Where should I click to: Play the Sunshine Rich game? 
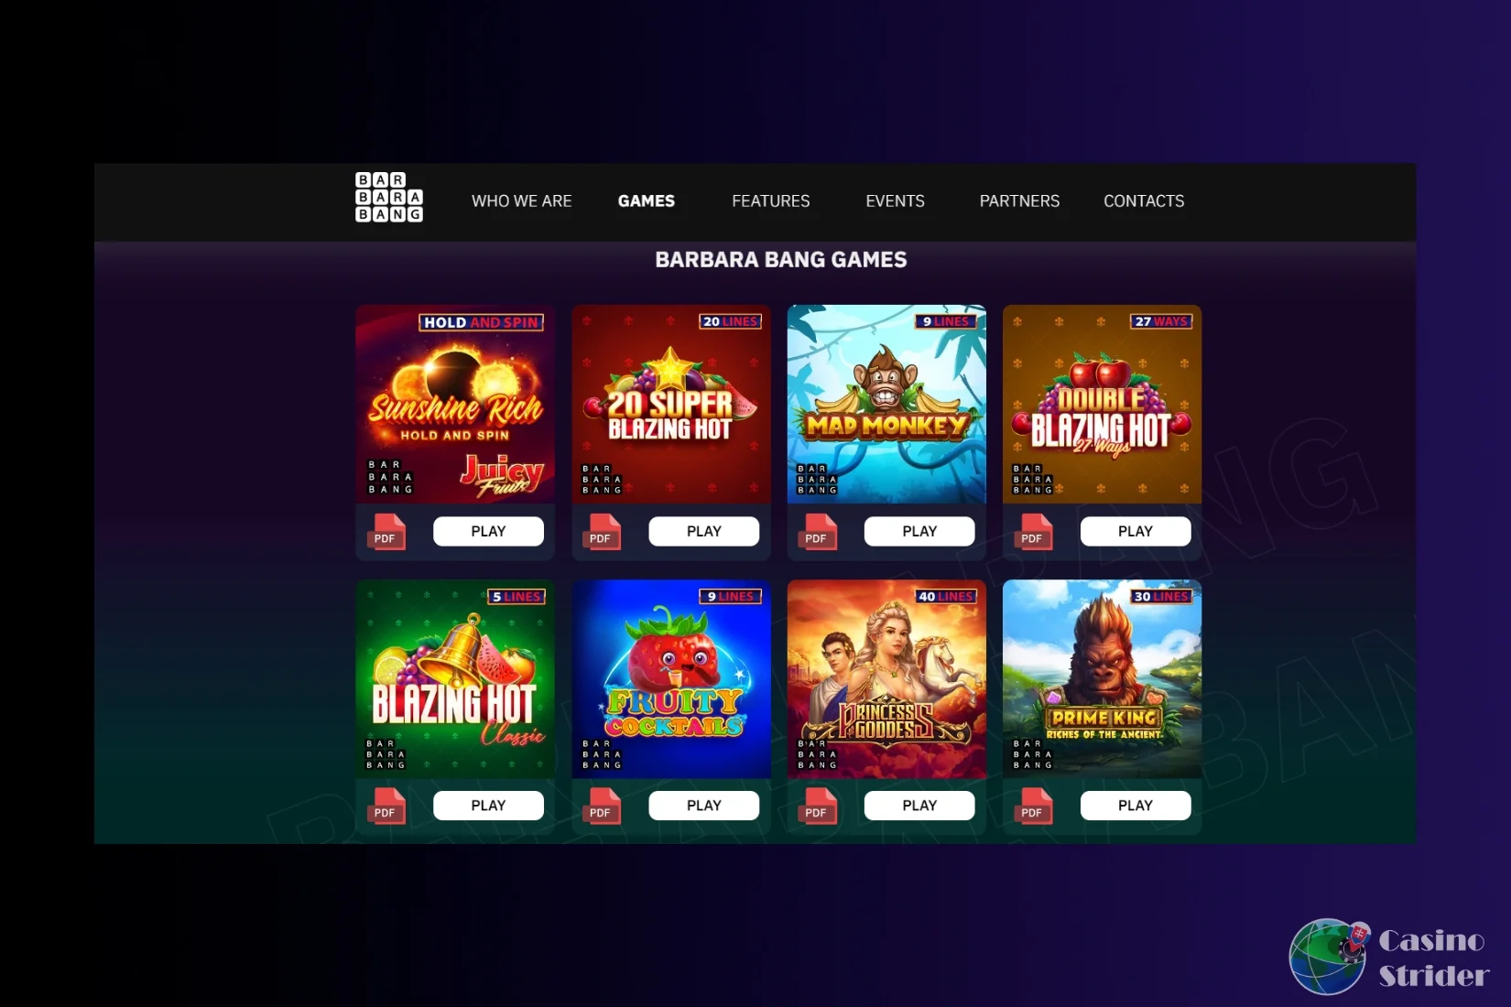[x=488, y=531]
